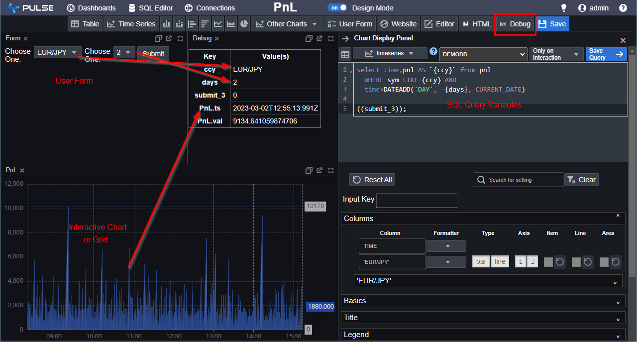Maximize the Debug panel
The width and height of the screenshot is (637, 342).
[x=330, y=38]
